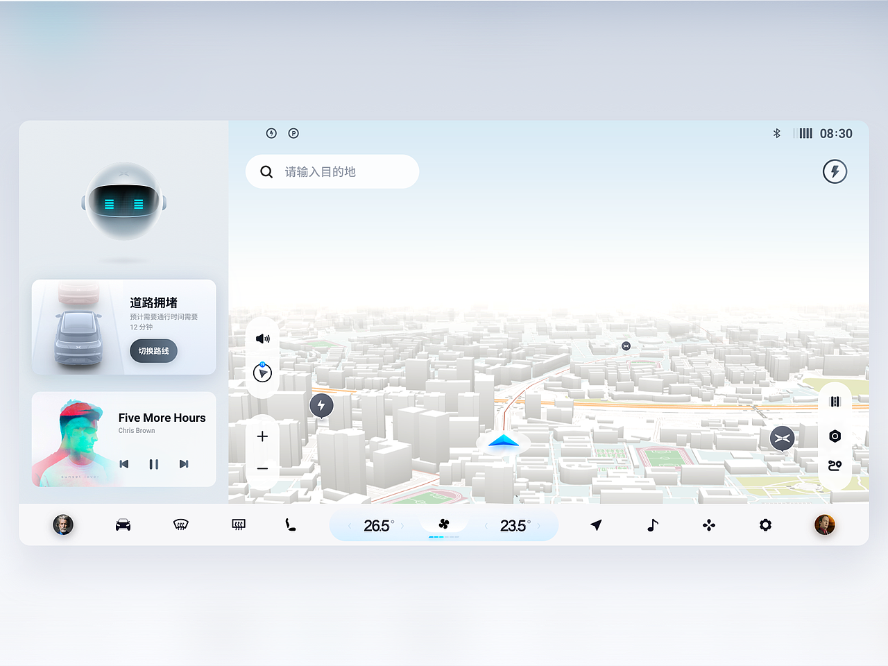
Task: Open the Five More Hours song title
Action: point(162,418)
